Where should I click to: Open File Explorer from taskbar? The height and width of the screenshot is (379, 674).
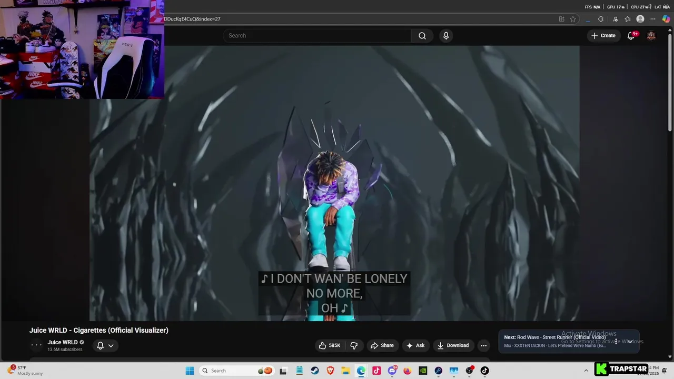click(x=345, y=371)
